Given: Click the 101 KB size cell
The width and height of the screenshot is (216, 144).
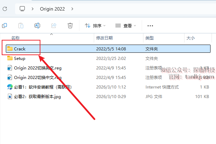Looking at the screenshot, I should pyautogui.click(x=202, y=97).
